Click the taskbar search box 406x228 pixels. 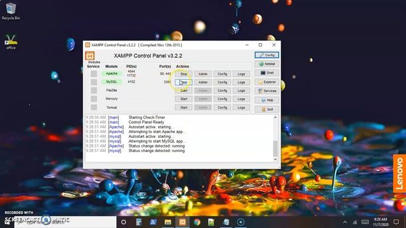65,222
